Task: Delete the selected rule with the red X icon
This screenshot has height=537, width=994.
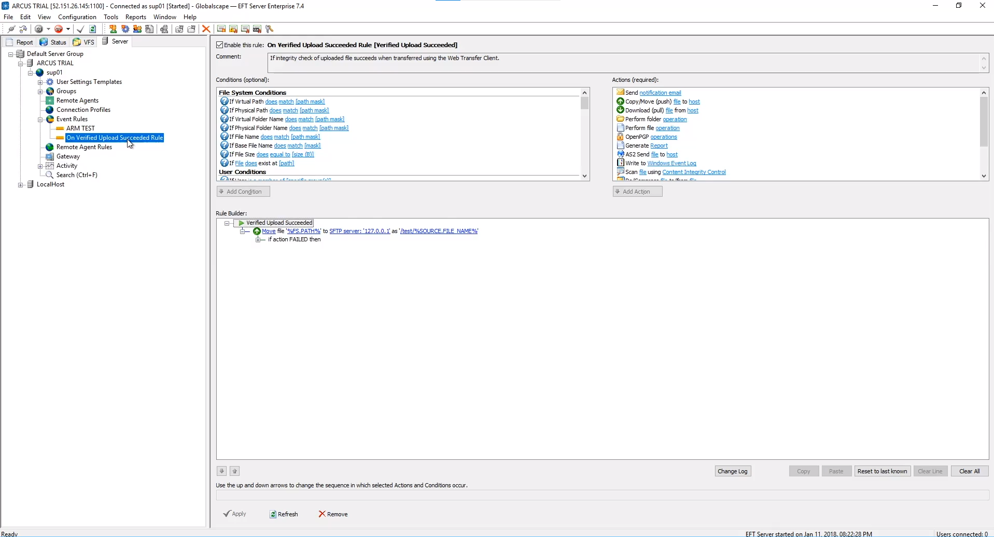Action: click(205, 29)
